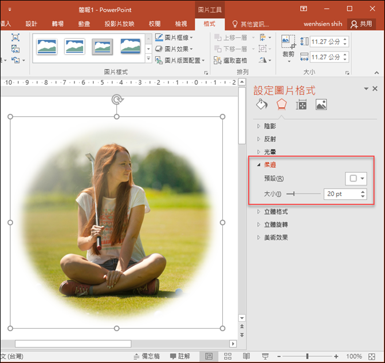Increase picture width with spinner

point(345,55)
